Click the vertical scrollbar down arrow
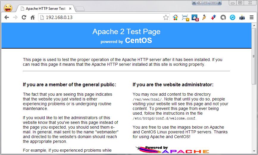 [x=254, y=151]
